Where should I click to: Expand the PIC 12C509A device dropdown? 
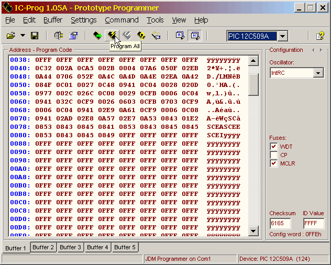point(282,36)
